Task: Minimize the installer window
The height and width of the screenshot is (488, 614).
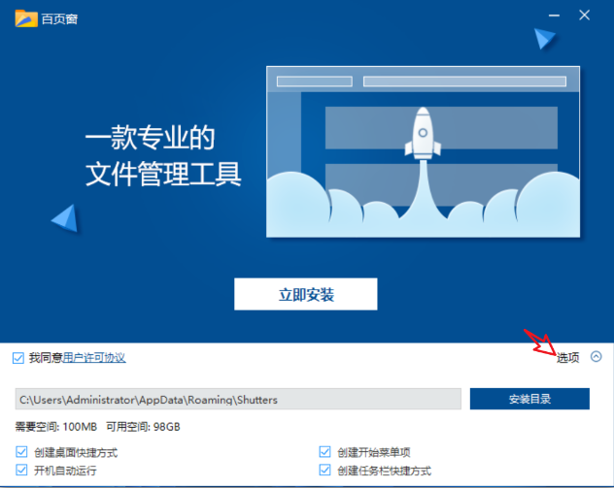Action: pos(554,16)
